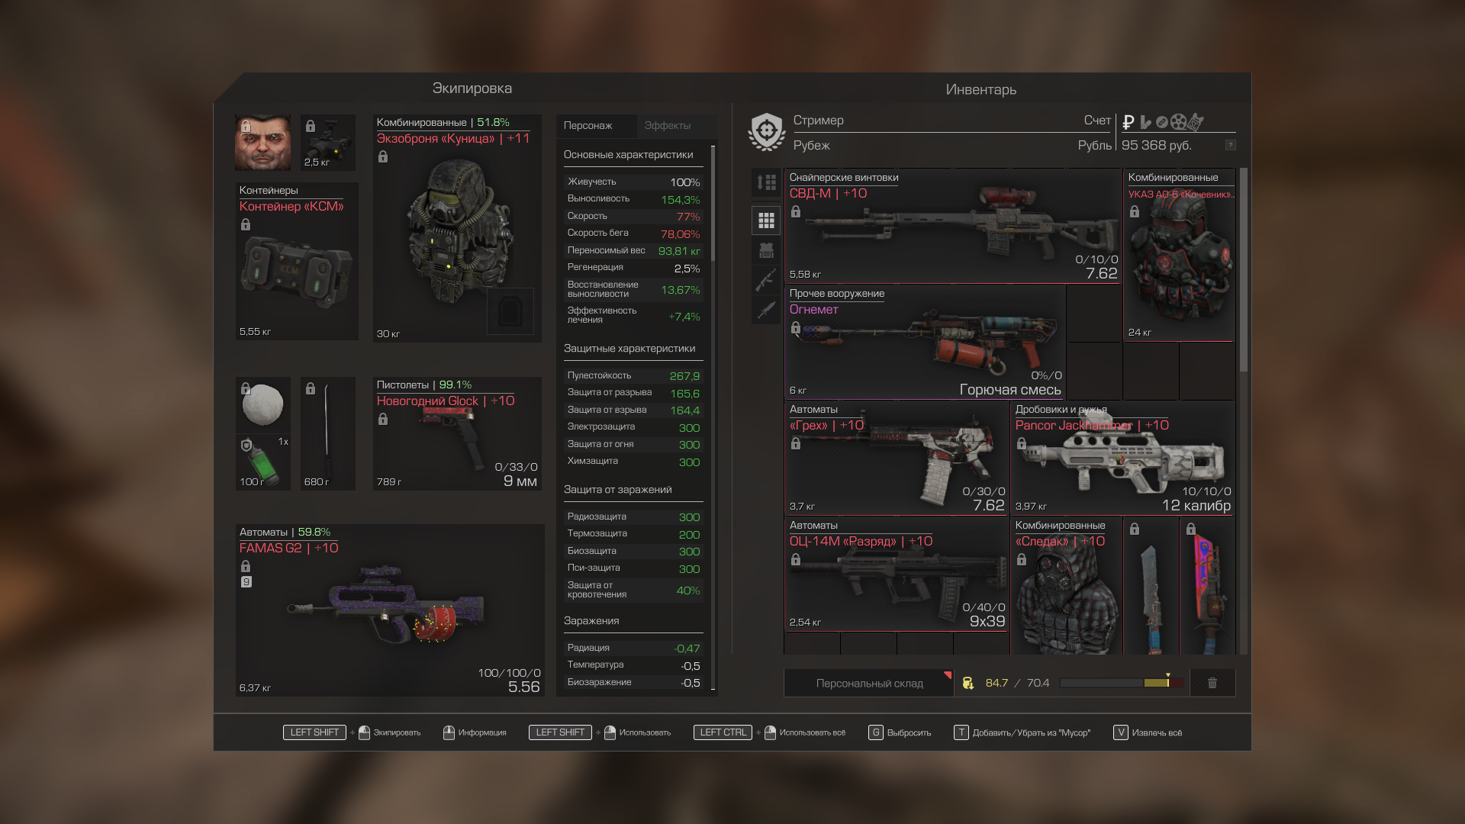Click the question mark help icon
Screen dimensions: 1465x824
coord(1230,145)
